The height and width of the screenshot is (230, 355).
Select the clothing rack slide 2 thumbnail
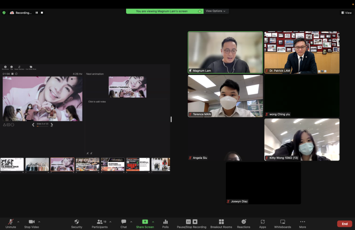coord(37,165)
